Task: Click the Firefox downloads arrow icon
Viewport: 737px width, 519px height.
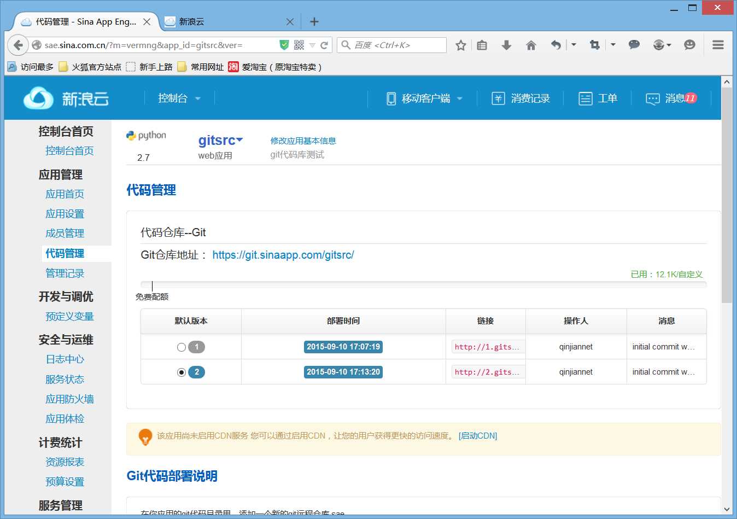Action: (506, 45)
